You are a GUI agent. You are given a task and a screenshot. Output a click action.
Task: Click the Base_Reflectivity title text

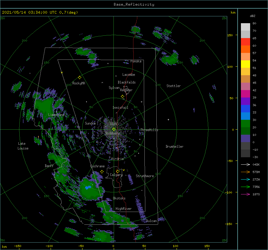point(134,4)
